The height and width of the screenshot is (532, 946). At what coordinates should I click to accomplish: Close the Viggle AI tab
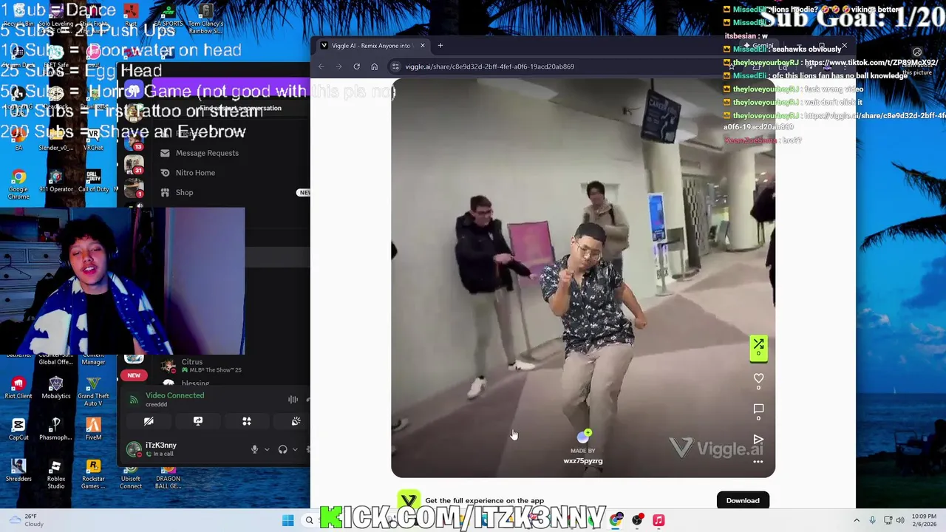point(423,46)
